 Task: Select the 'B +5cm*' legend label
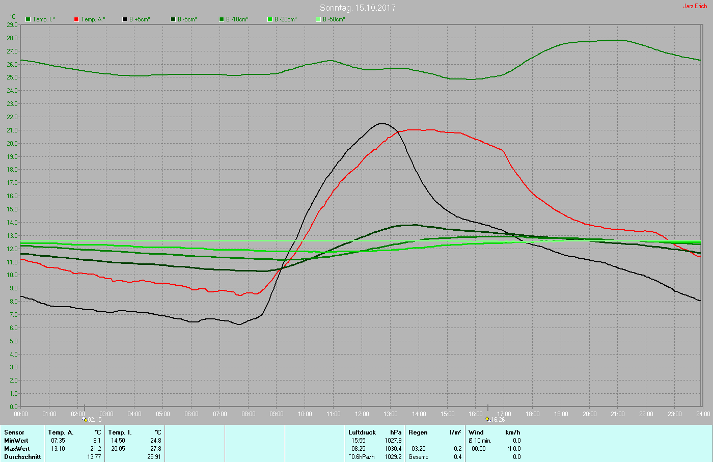[140, 19]
